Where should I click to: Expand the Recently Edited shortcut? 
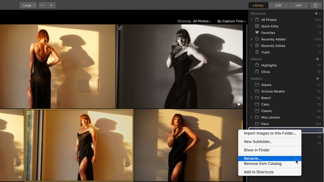pos(251,45)
